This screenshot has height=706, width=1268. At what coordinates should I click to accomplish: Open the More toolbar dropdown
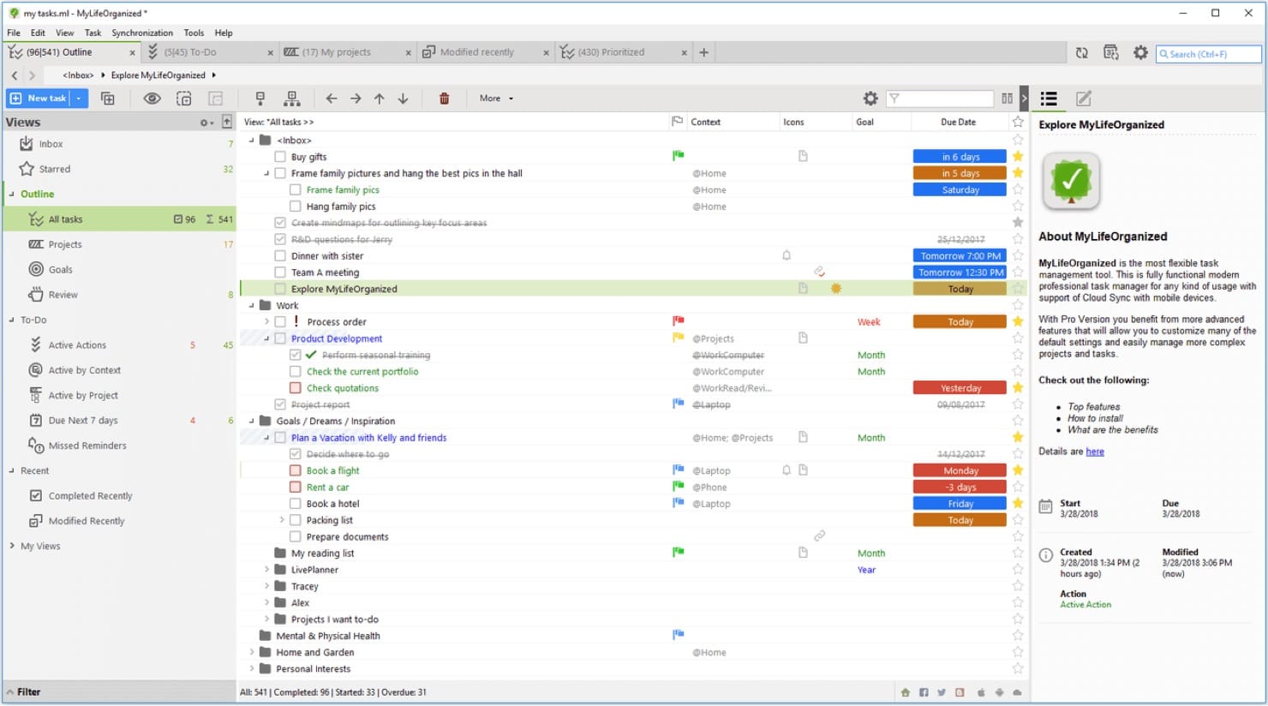click(494, 98)
